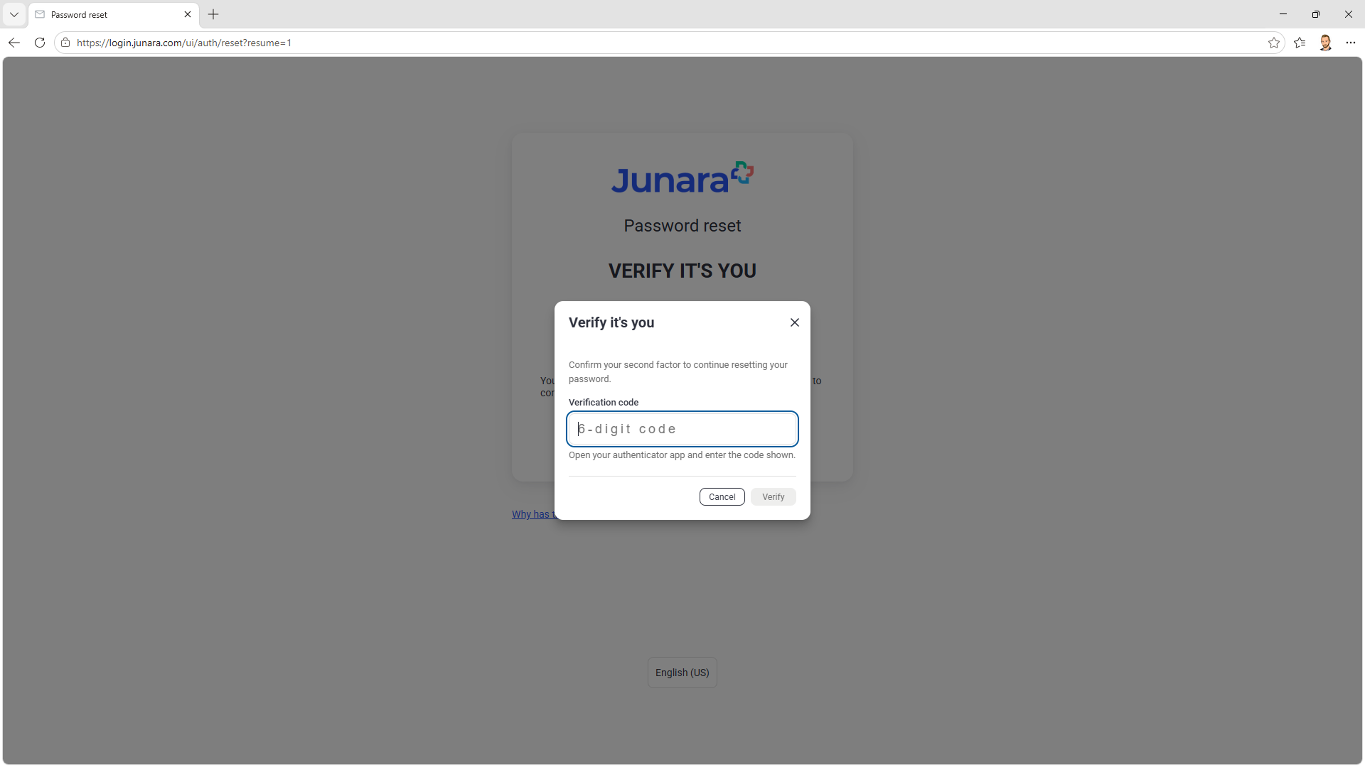
Task: Open the 'Why has t...' help link
Action: [533, 514]
